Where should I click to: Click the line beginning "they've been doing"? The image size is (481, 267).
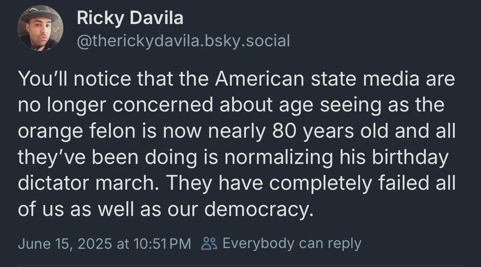232,157
